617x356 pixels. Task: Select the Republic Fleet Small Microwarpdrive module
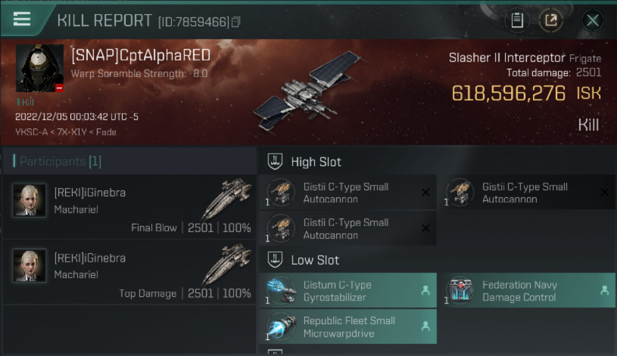(x=347, y=327)
